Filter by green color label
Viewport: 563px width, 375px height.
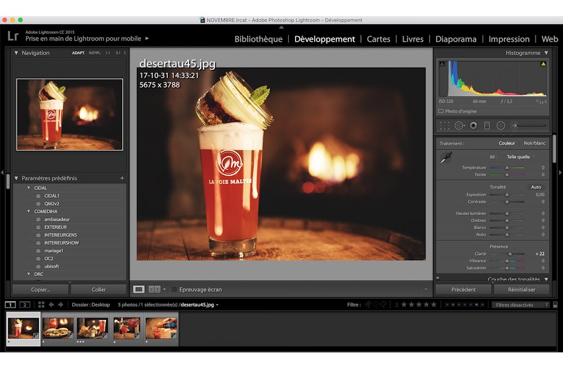coord(459,305)
